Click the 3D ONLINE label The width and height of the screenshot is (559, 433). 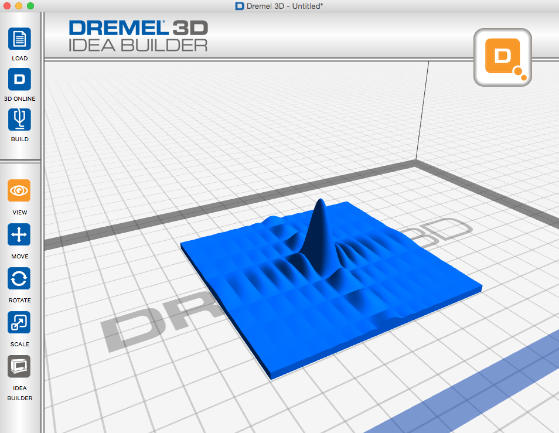19,98
